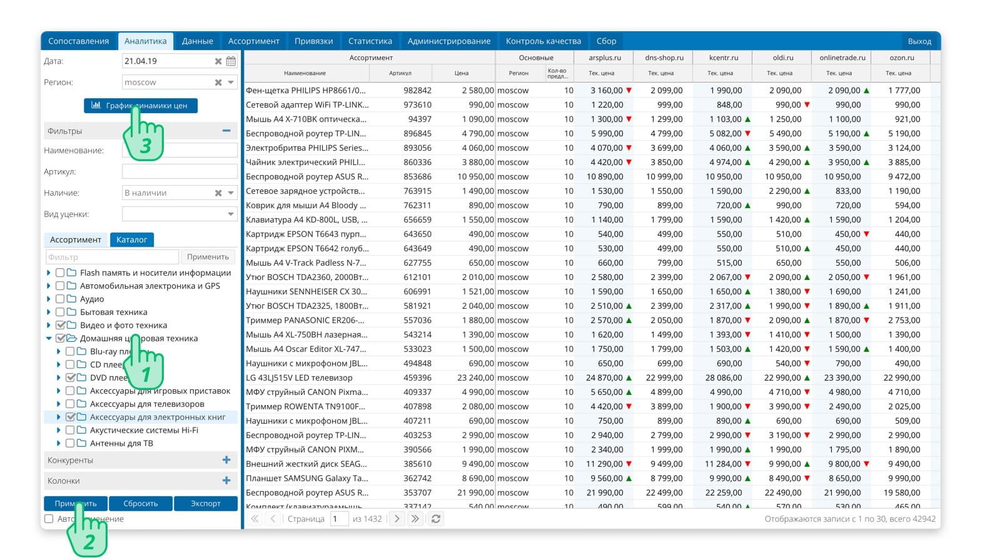Expand Конкуренты section with plus icon
982x560 pixels.
226,460
